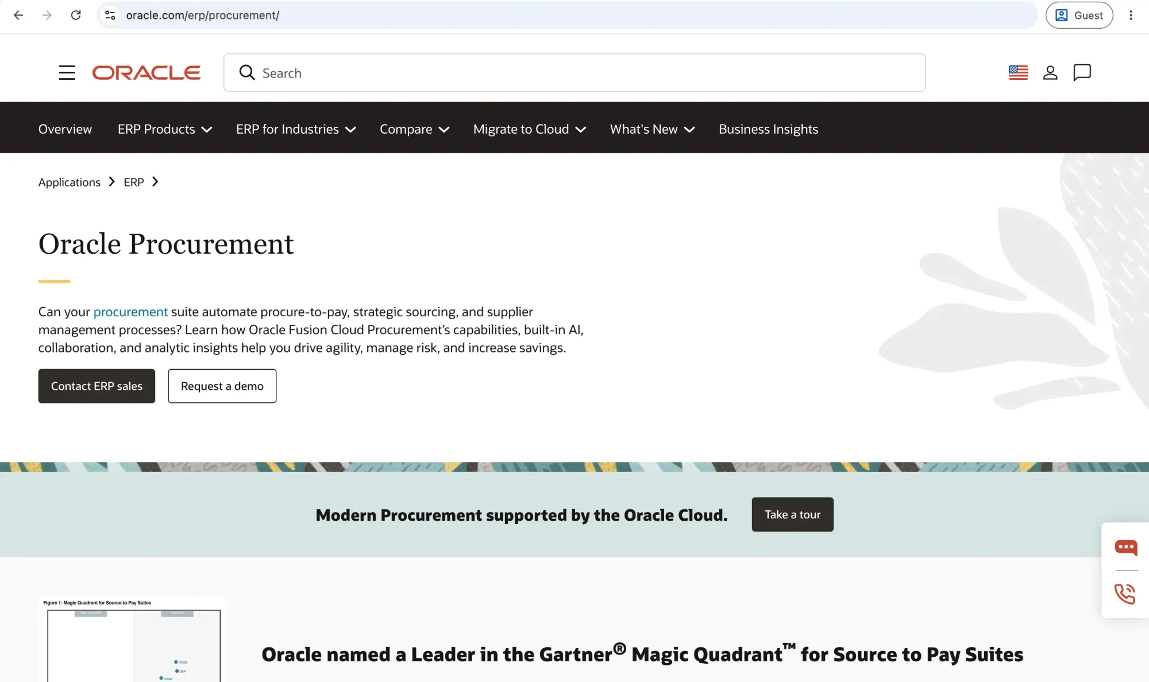Click the Oracle Procurement heading text
The width and height of the screenshot is (1149, 682).
(166, 244)
